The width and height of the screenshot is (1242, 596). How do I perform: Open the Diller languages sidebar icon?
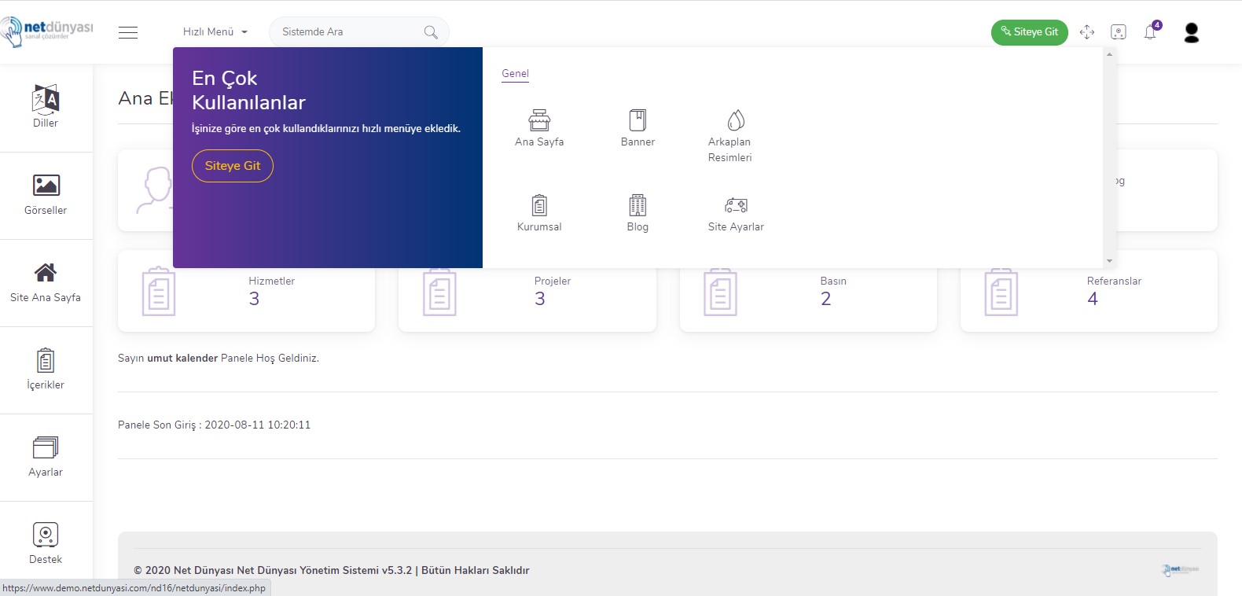46,99
